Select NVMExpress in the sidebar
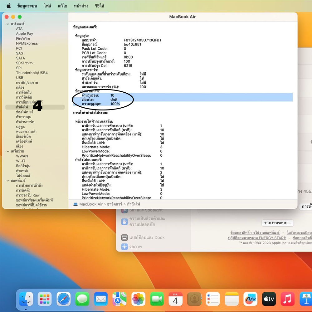The width and height of the screenshot is (312, 312). pos(27,43)
